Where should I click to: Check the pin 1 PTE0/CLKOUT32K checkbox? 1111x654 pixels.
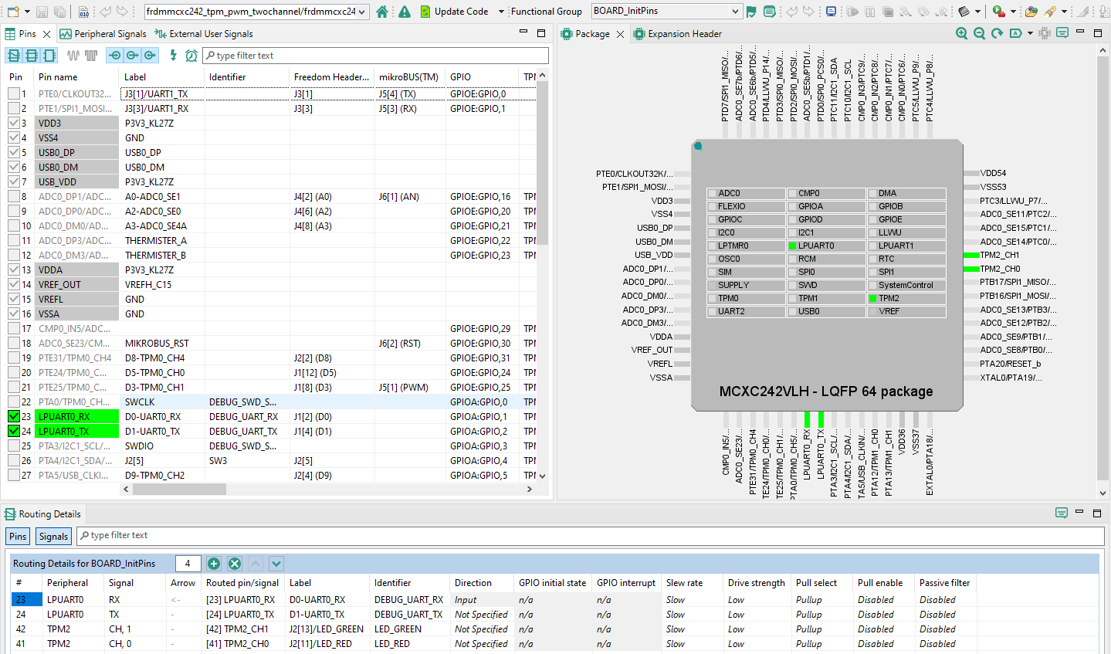pos(14,93)
